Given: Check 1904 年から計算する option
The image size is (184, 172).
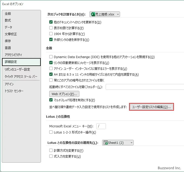Looking at the screenshot, I should click(x=51, y=34).
